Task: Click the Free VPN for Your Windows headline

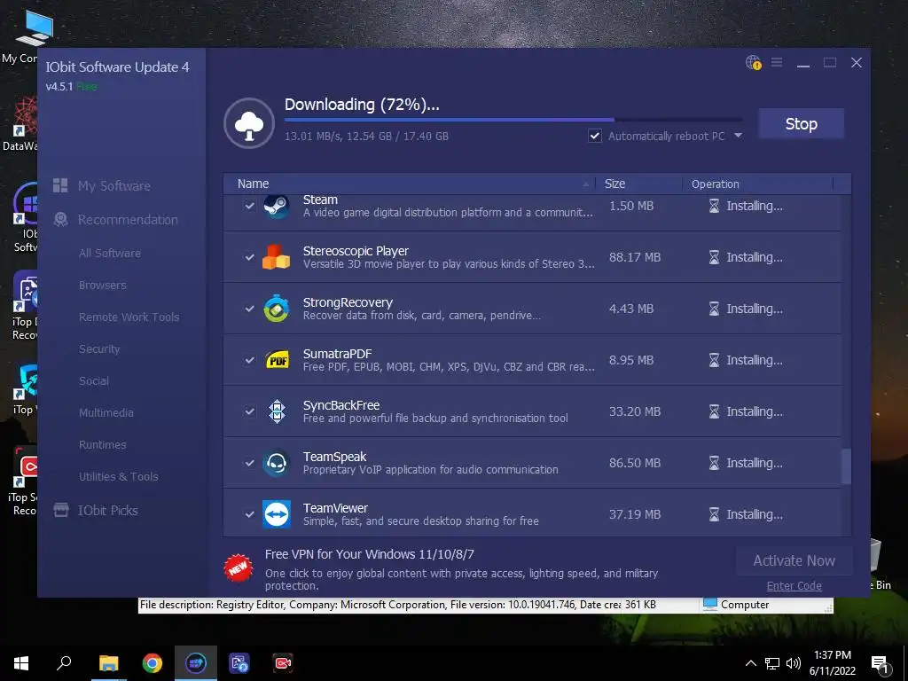Action: (370, 554)
